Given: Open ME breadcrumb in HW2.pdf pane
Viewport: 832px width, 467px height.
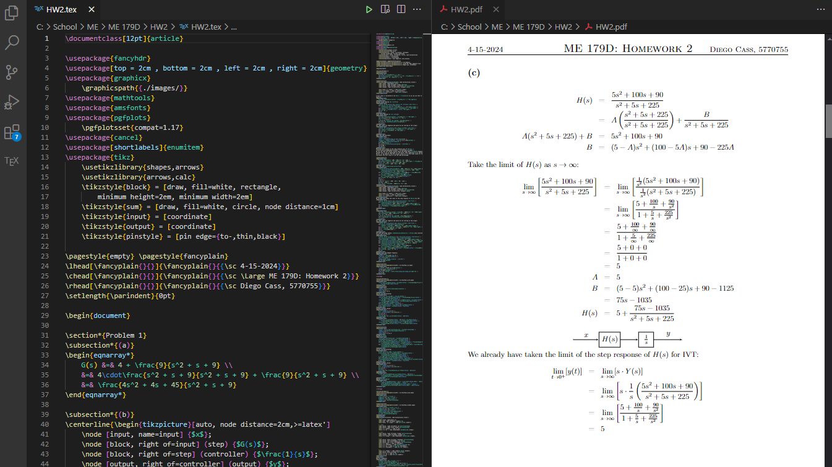Looking at the screenshot, I should click(x=497, y=27).
